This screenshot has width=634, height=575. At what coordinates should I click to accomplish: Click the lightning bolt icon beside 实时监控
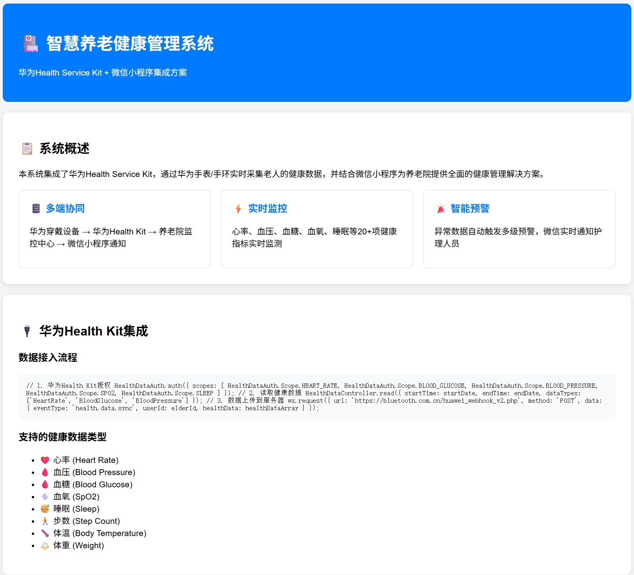[238, 208]
